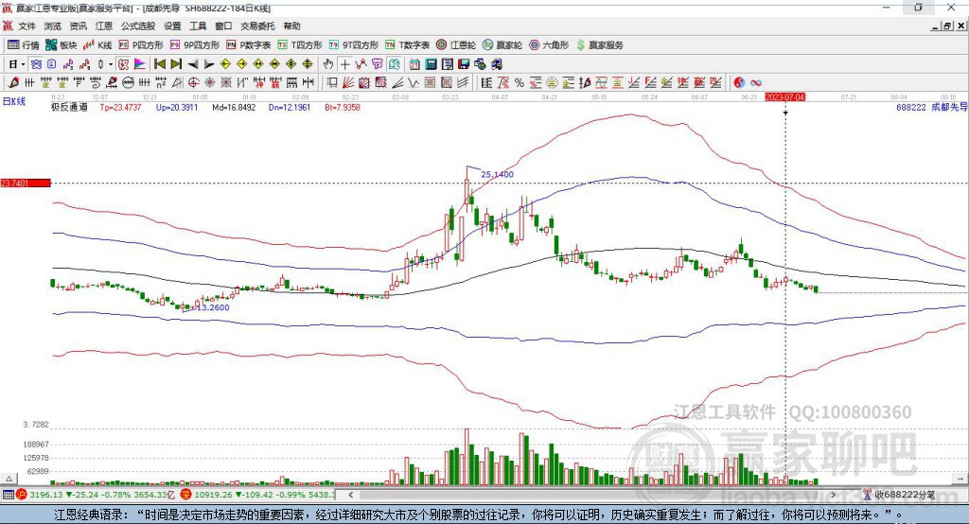
Task: Click the magenta flag icon in toolbar
Action: (x=140, y=64)
